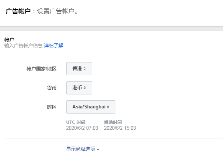The image size is (223, 165).
Task: Click the up-down arrows beside Asia/Shanghai
Action: pyautogui.click(x=108, y=107)
